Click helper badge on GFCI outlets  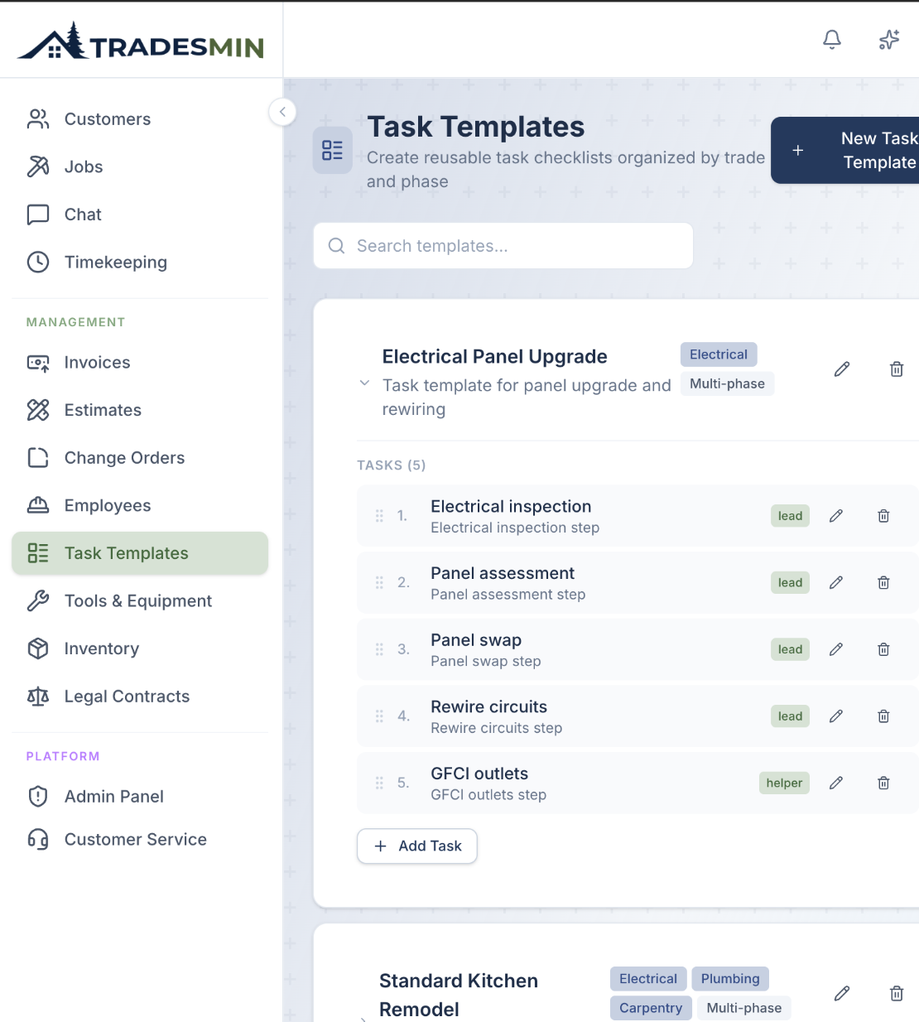pyautogui.click(x=784, y=783)
